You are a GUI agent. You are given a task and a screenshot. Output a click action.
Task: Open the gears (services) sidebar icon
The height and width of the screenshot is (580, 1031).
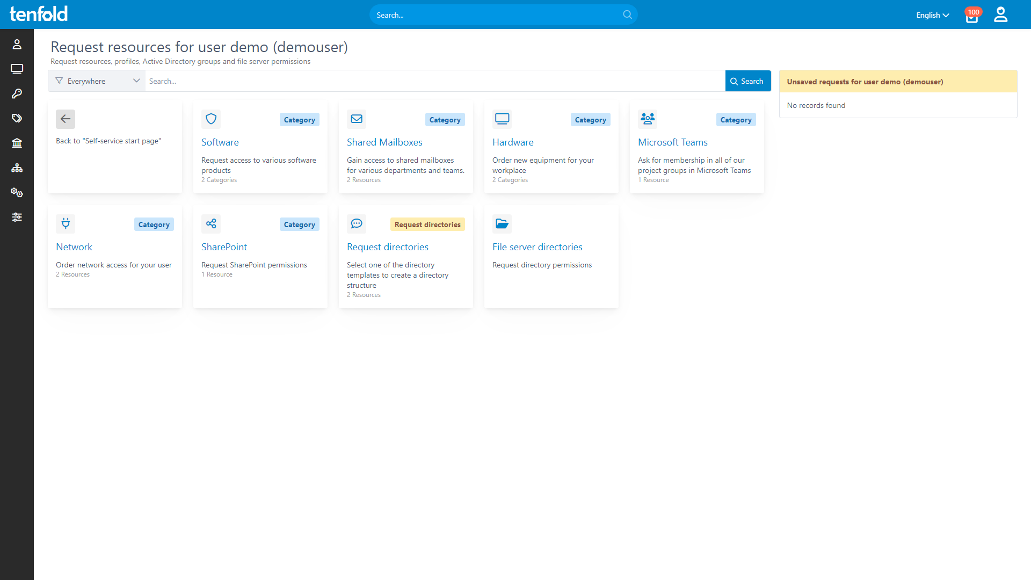17,192
